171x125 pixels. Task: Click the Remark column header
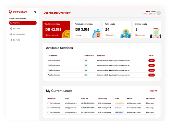pyautogui.click(x=130, y=99)
